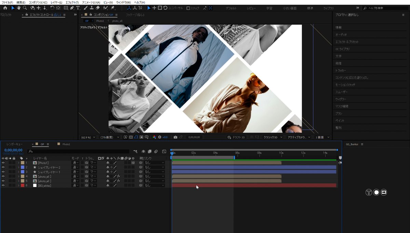The image size is (410, 233).
Task: Select the Hand tool
Action: (19, 8)
